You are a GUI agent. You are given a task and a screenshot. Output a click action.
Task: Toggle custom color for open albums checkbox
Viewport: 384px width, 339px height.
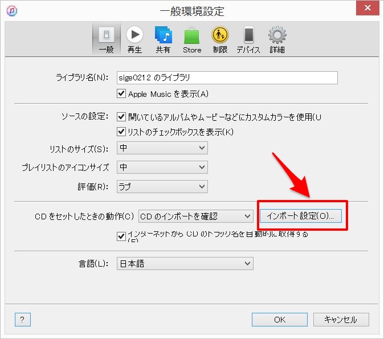(x=121, y=117)
